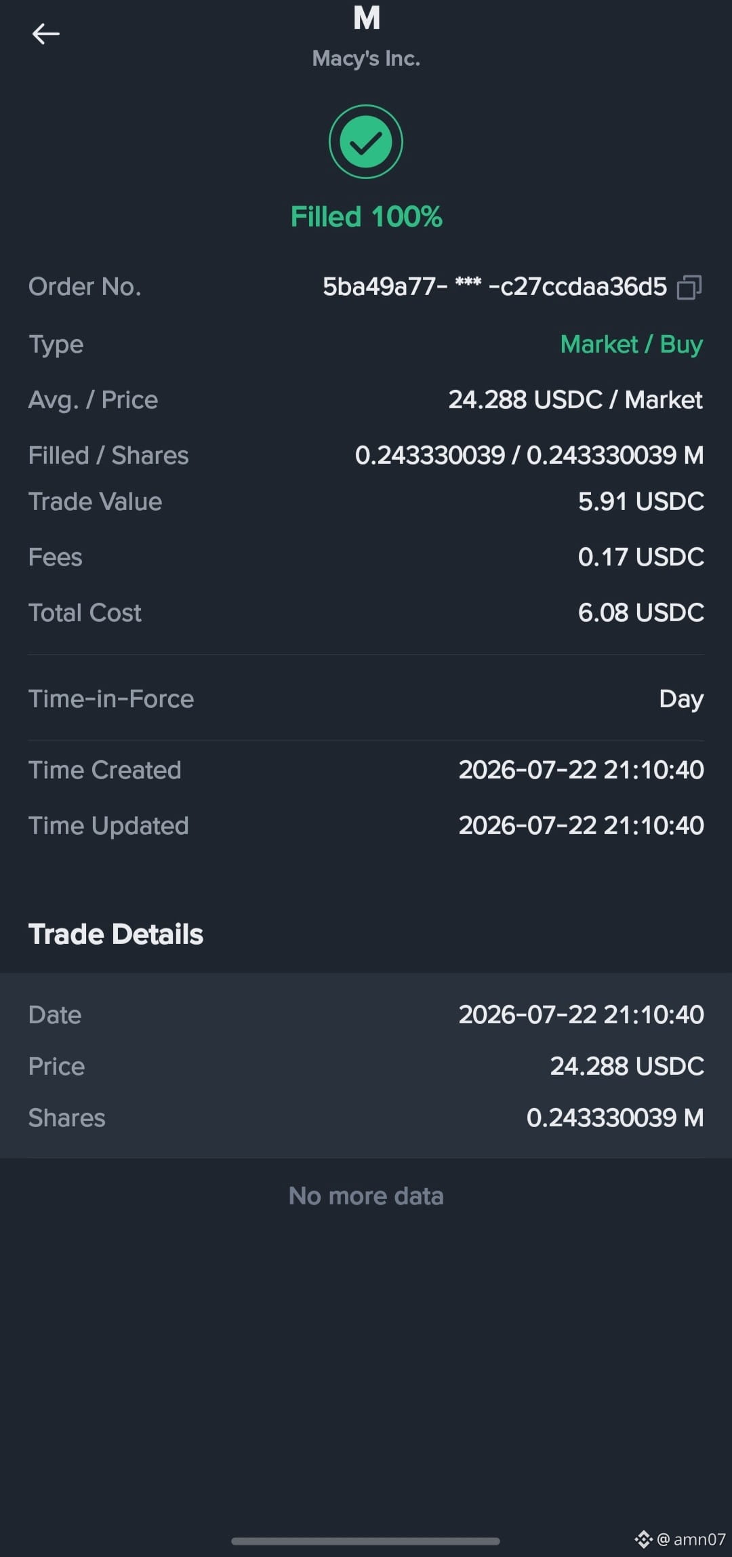Tap the Time Updated timestamp
Viewport: 732px width, 1557px height.
point(581,826)
